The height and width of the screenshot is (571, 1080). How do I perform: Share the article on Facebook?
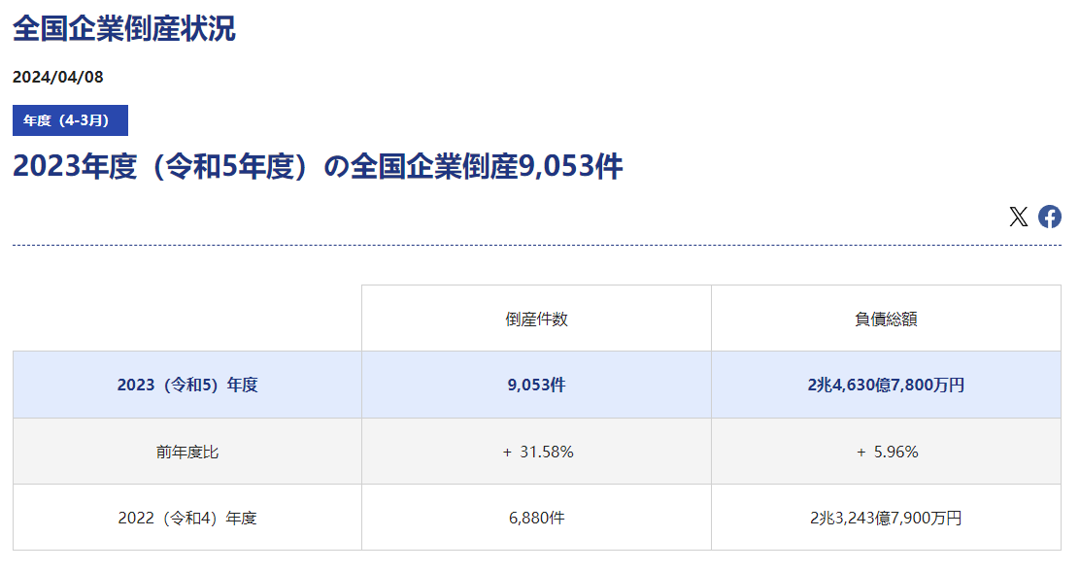pyautogui.click(x=1049, y=217)
